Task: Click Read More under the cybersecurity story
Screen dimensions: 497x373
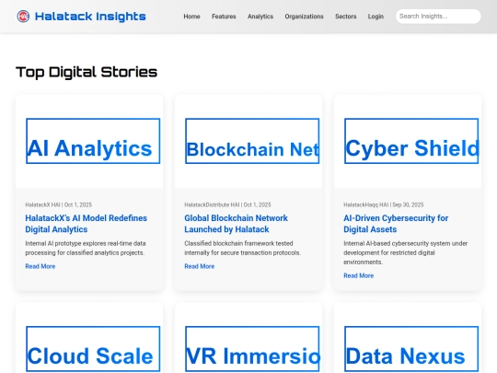Action: pos(359,275)
